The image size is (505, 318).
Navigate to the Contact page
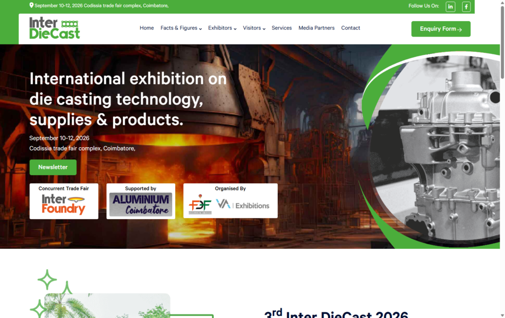[351, 28]
